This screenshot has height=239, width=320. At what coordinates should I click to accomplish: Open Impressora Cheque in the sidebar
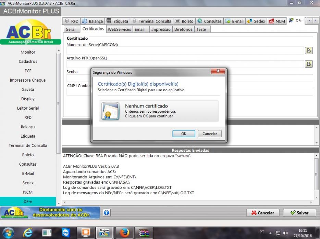click(28, 80)
